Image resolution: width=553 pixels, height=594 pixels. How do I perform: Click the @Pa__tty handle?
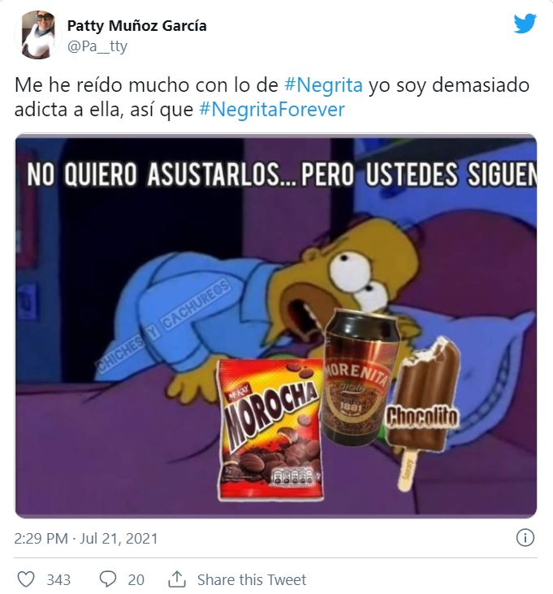pyautogui.click(x=97, y=46)
